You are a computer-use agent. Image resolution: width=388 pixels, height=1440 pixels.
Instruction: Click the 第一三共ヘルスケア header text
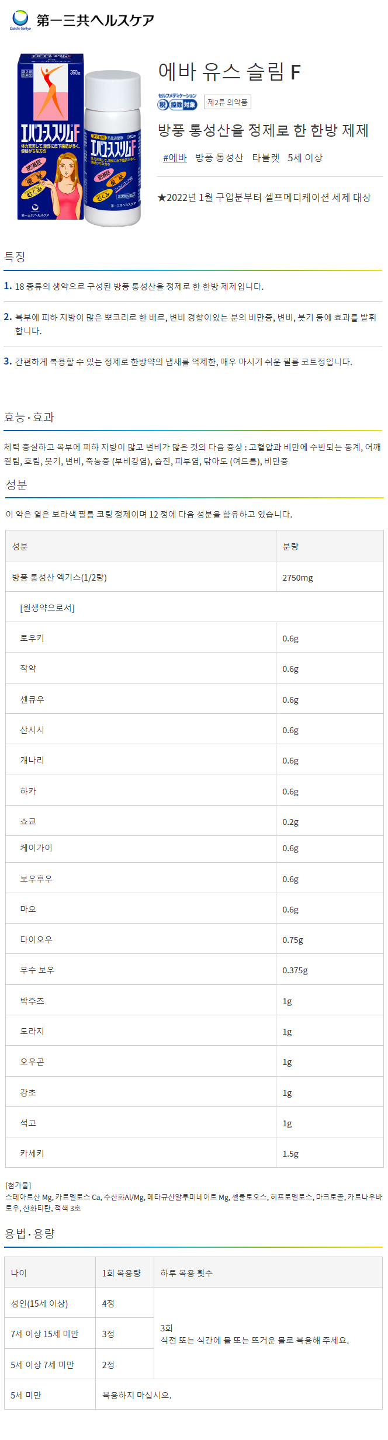click(x=95, y=20)
